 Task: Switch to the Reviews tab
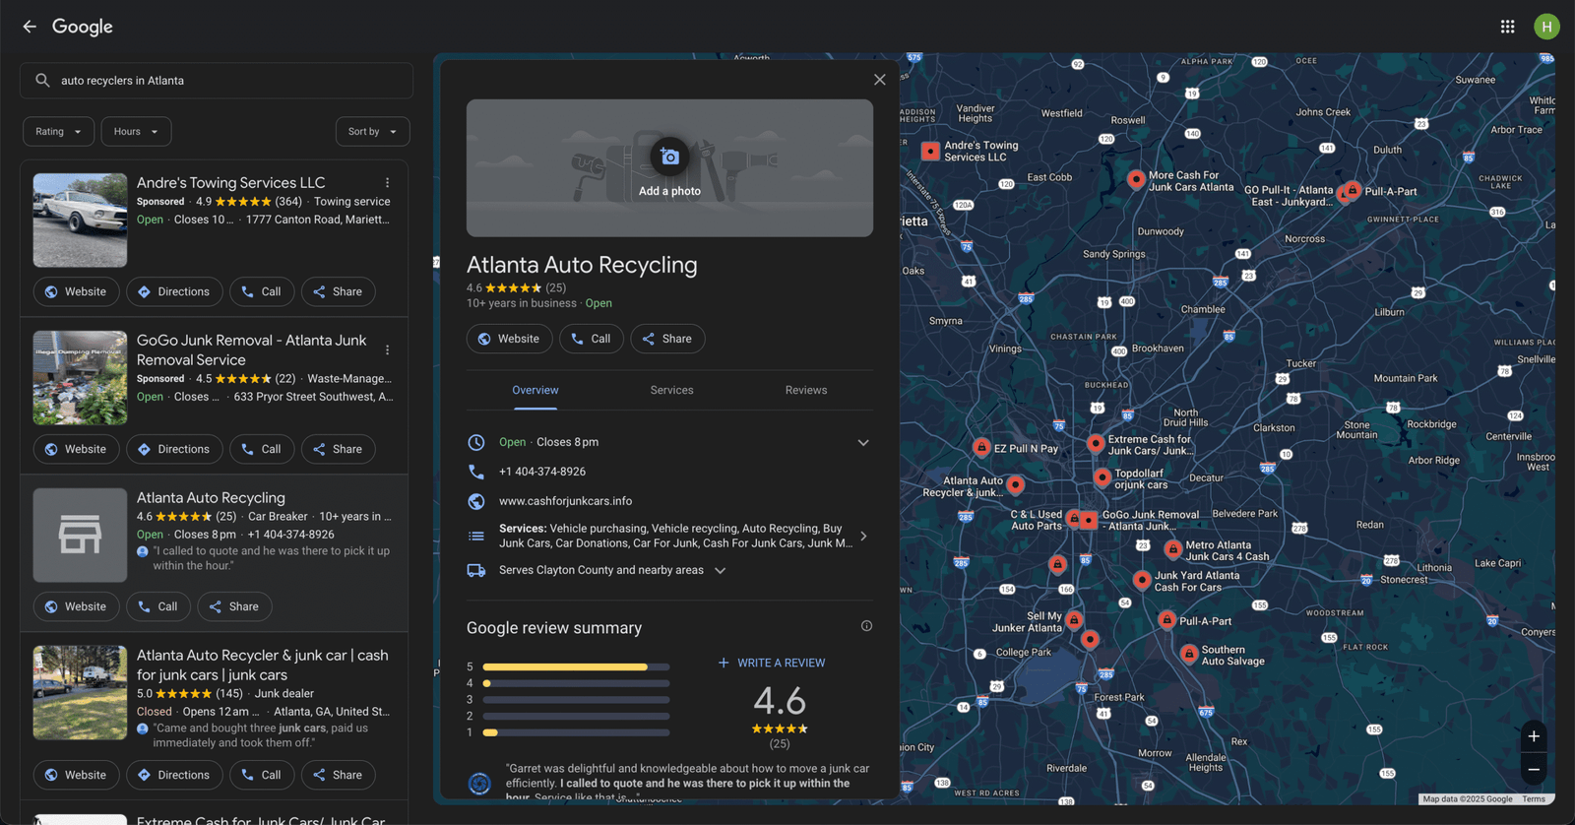(806, 390)
